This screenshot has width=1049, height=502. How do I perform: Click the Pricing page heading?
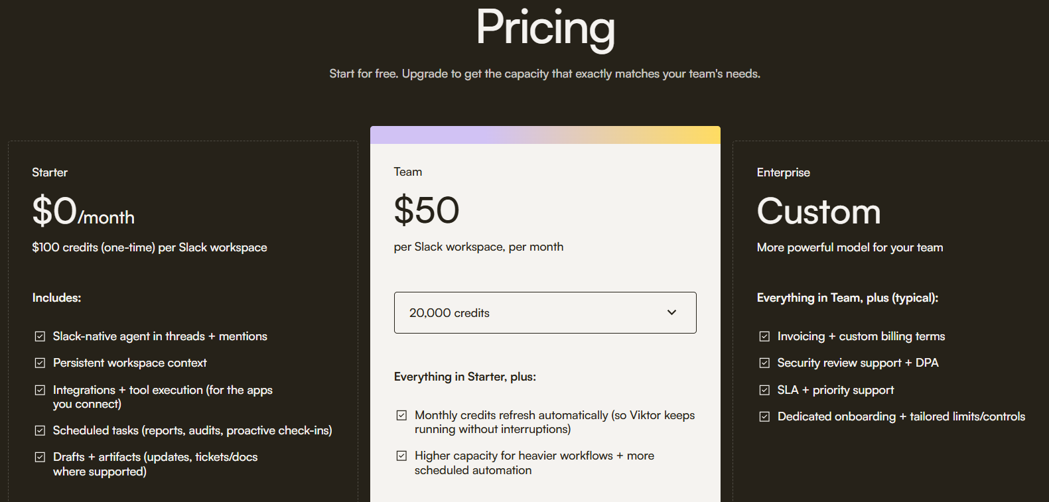pyautogui.click(x=545, y=29)
